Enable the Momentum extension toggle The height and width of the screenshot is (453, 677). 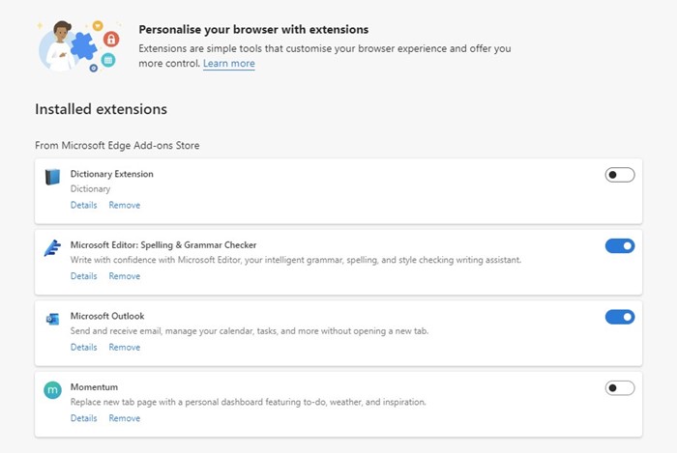[619, 388]
